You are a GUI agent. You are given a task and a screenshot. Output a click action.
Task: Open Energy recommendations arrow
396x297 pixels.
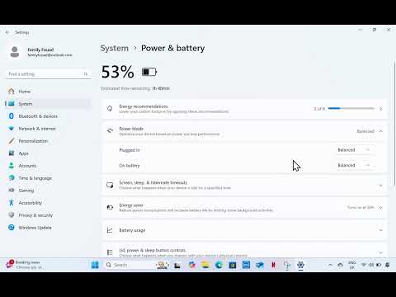(381, 109)
